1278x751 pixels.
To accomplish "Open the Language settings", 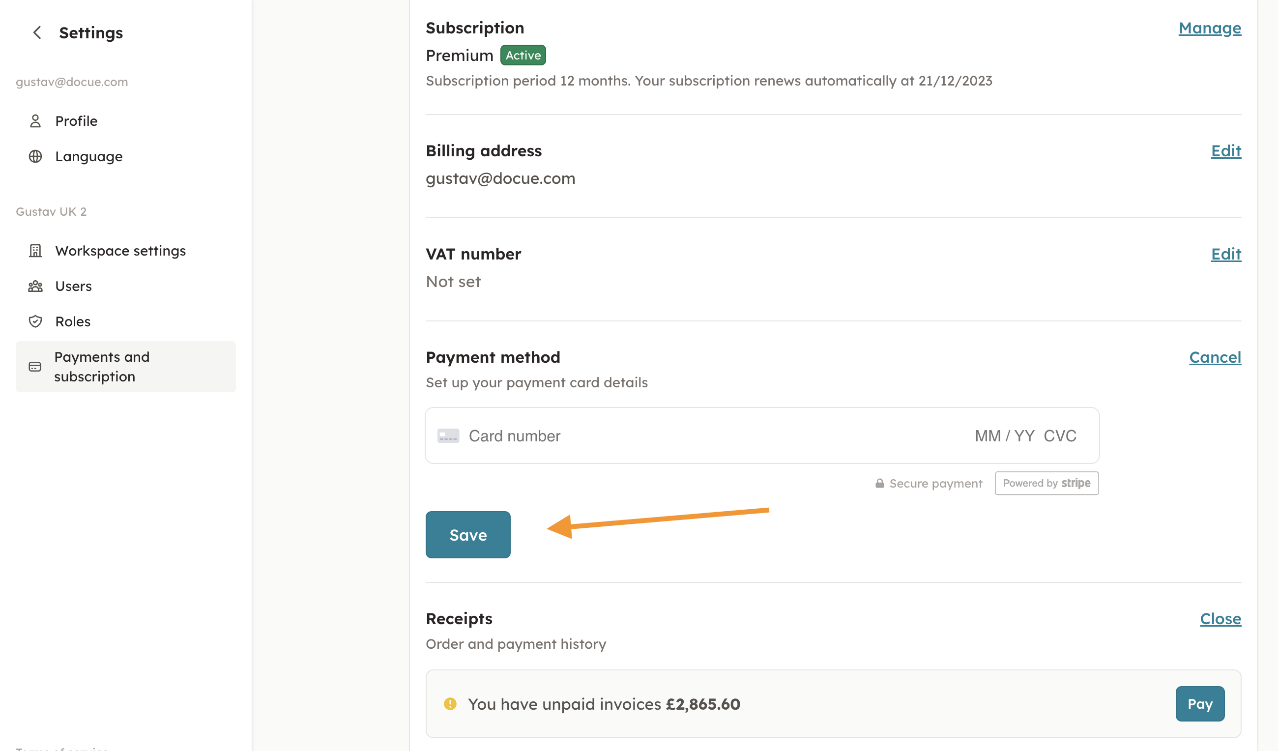I will point(89,157).
